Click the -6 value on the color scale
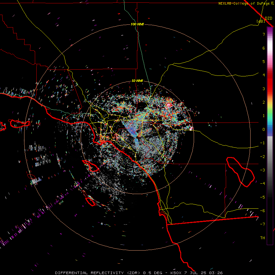275x275 pixels. coord(262,211)
